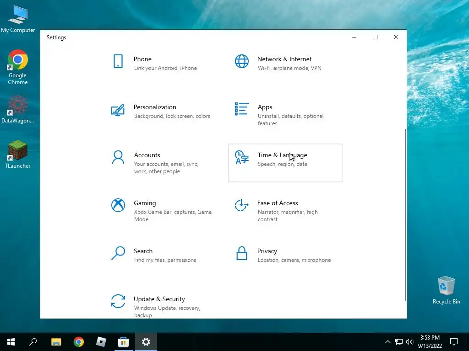Open the notification center icon
469x351 pixels.
[x=454, y=342]
